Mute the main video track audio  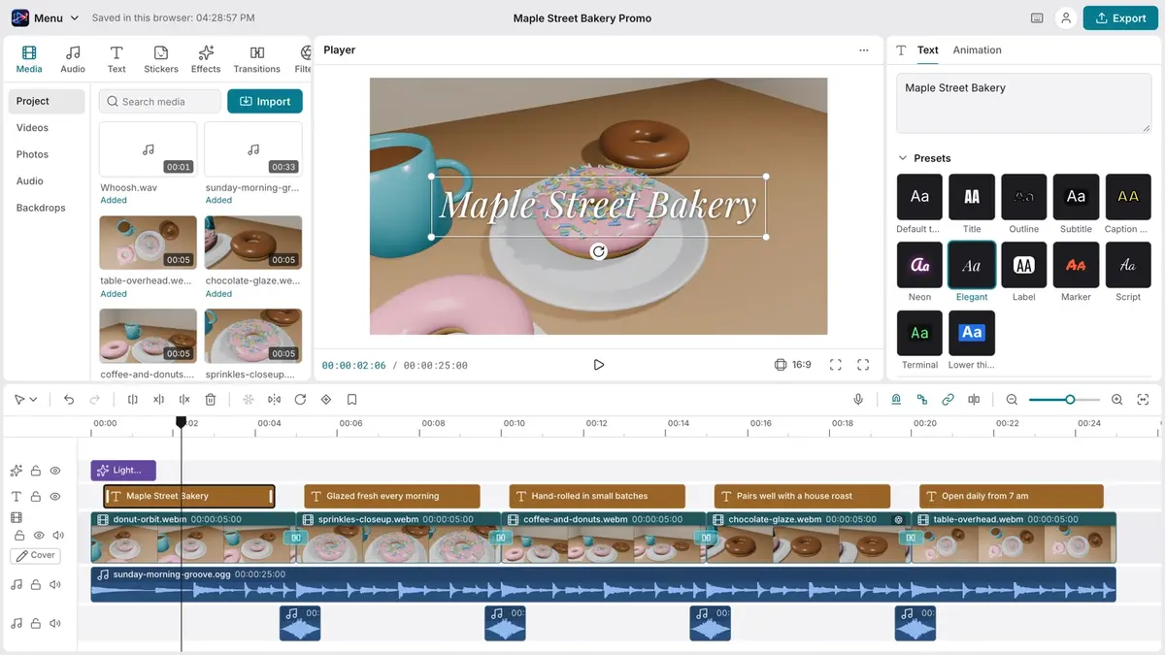(58, 536)
